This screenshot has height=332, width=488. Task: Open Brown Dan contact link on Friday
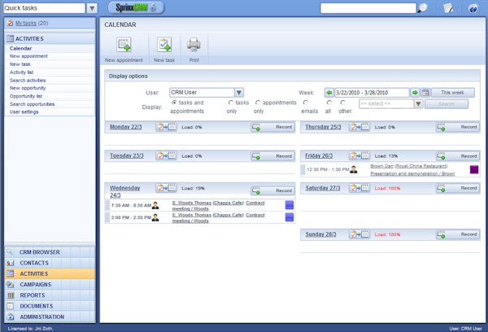tap(381, 166)
